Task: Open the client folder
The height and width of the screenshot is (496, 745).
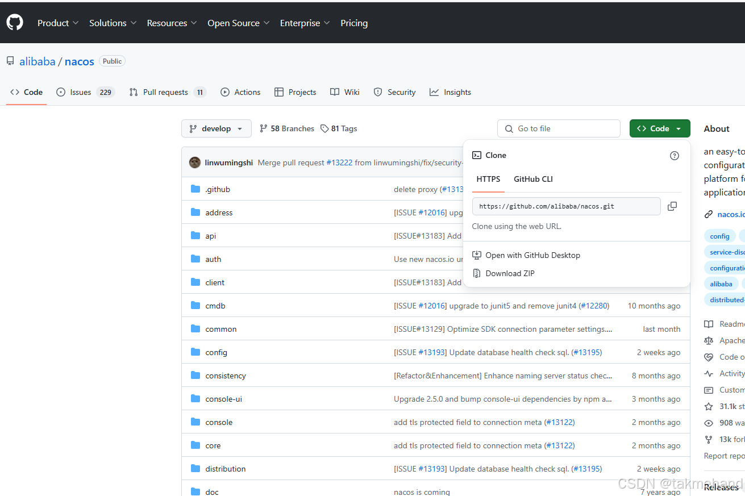Action: click(215, 282)
